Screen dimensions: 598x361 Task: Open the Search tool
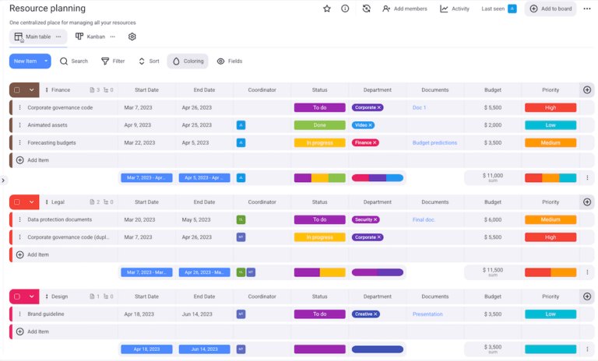[x=73, y=61]
